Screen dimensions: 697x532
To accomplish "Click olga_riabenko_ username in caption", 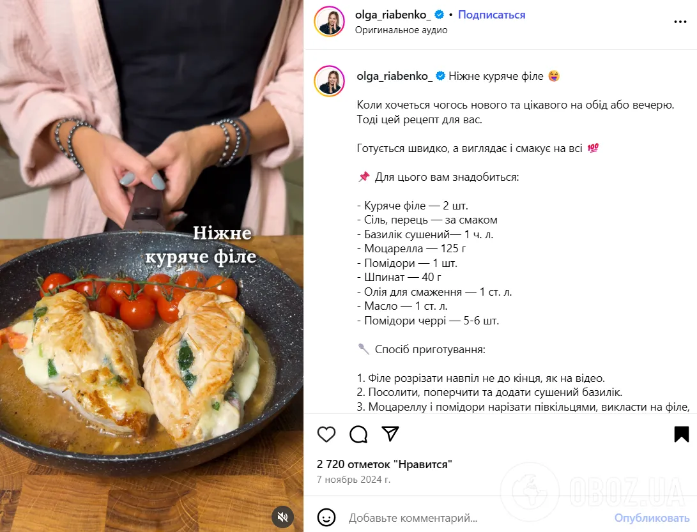I will point(394,76).
